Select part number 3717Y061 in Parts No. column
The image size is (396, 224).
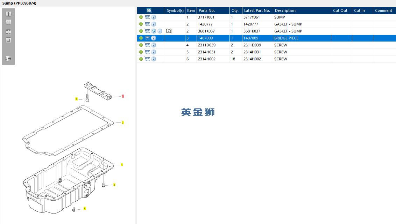tap(206, 17)
